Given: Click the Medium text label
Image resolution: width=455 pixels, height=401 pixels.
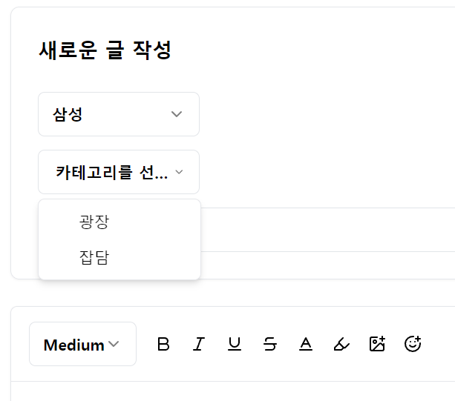Looking at the screenshot, I should [x=73, y=345].
